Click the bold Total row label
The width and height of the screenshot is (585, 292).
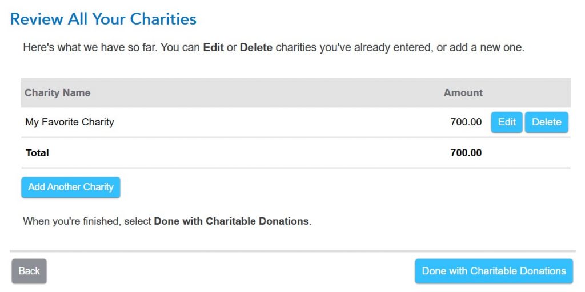pos(37,153)
